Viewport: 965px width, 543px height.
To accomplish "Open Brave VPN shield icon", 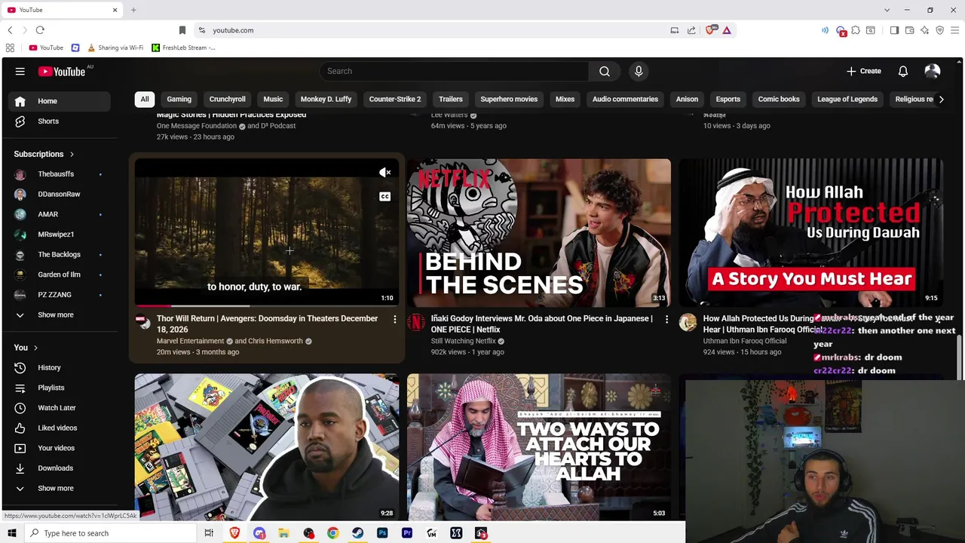I will (x=940, y=30).
